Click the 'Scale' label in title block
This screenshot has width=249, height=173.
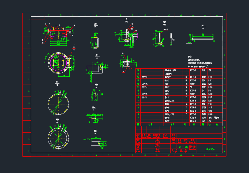[x=186, y=142]
